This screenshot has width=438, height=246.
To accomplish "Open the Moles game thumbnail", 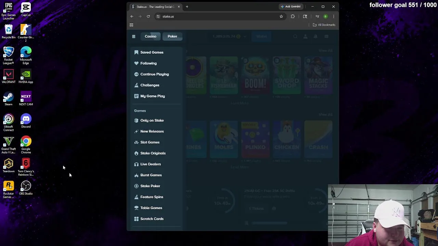I will [x=224, y=139].
